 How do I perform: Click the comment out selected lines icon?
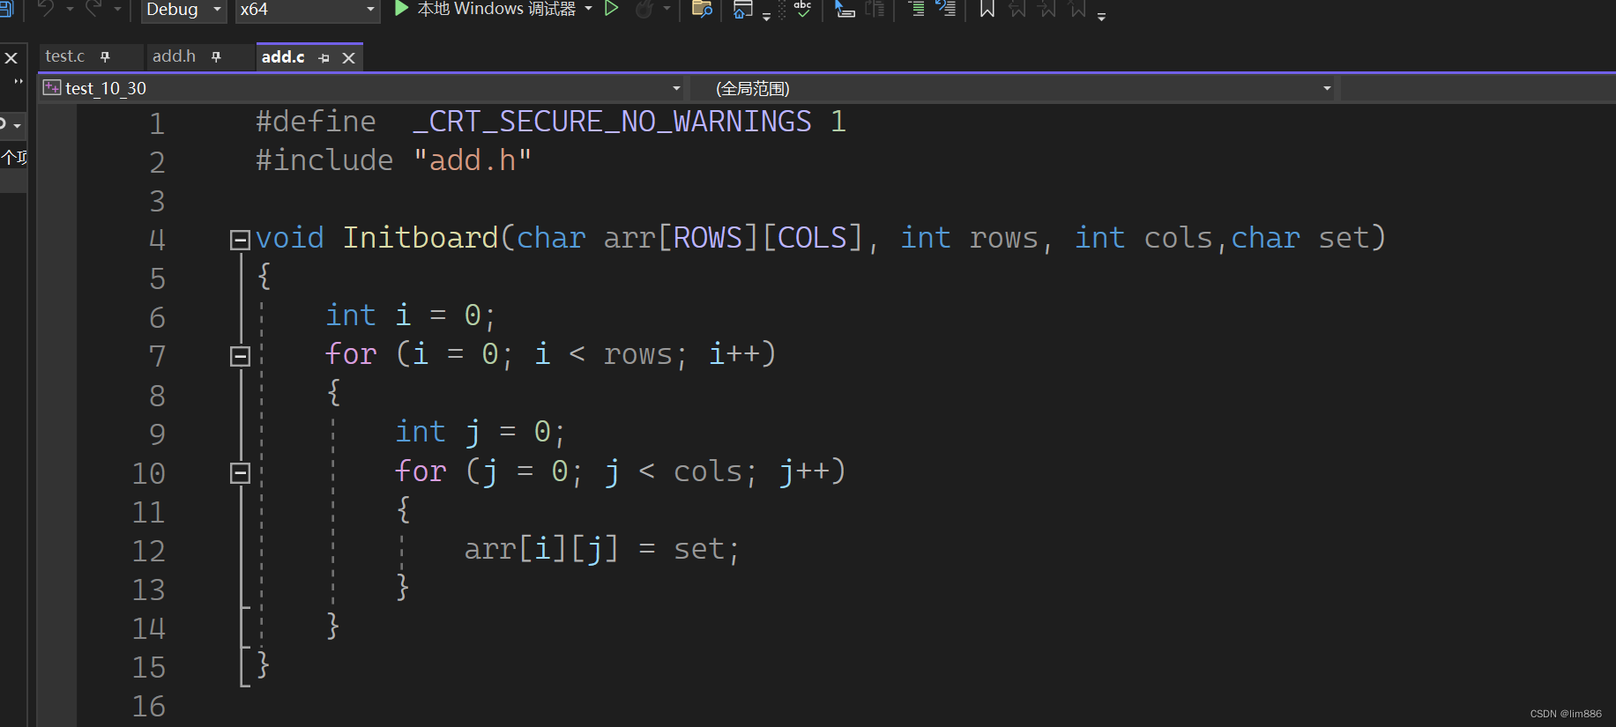(x=917, y=9)
